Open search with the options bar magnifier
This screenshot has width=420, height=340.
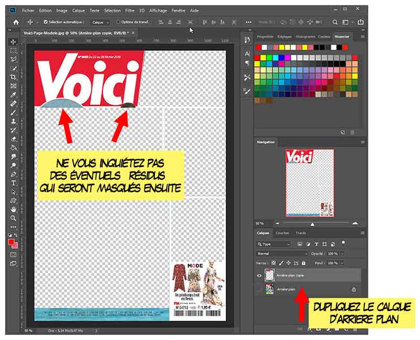pos(335,22)
